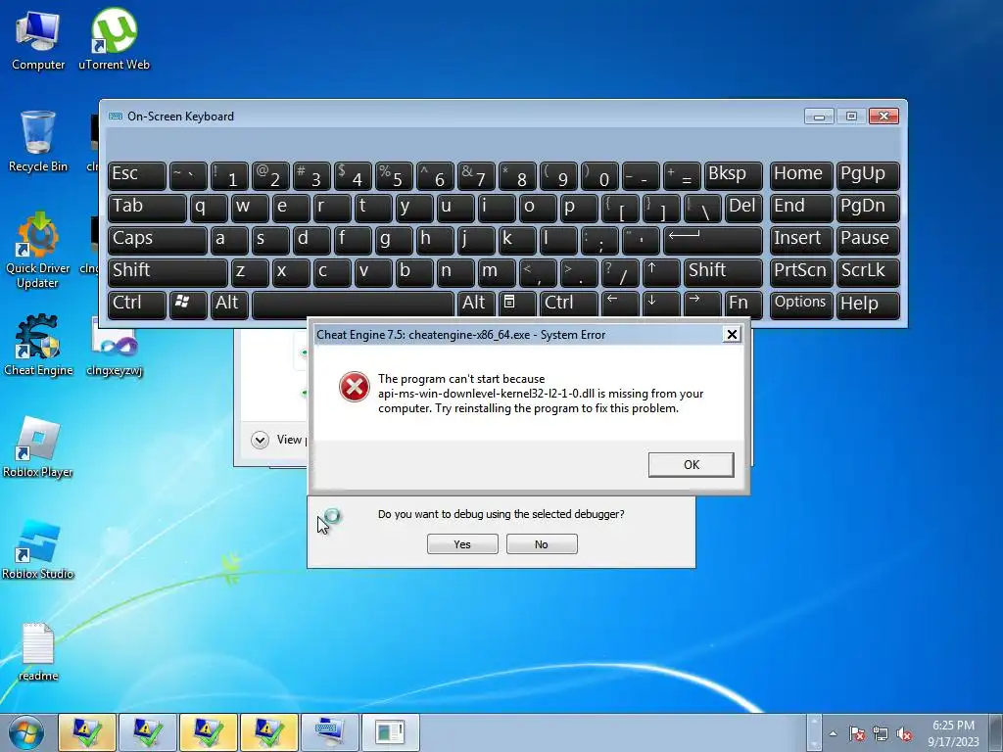Click the Windows logo key on keyboard
1003x752 pixels.
click(188, 305)
